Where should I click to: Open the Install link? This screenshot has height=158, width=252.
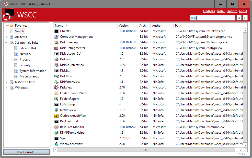(x=221, y=11)
